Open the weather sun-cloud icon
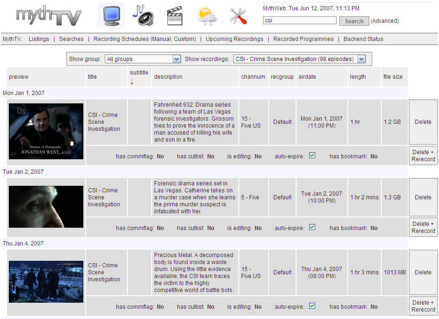The width and height of the screenshot is (439, 319). coord(207,16)
